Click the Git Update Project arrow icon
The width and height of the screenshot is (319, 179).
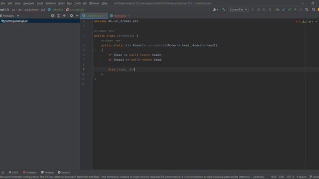(x=284, y=9)
